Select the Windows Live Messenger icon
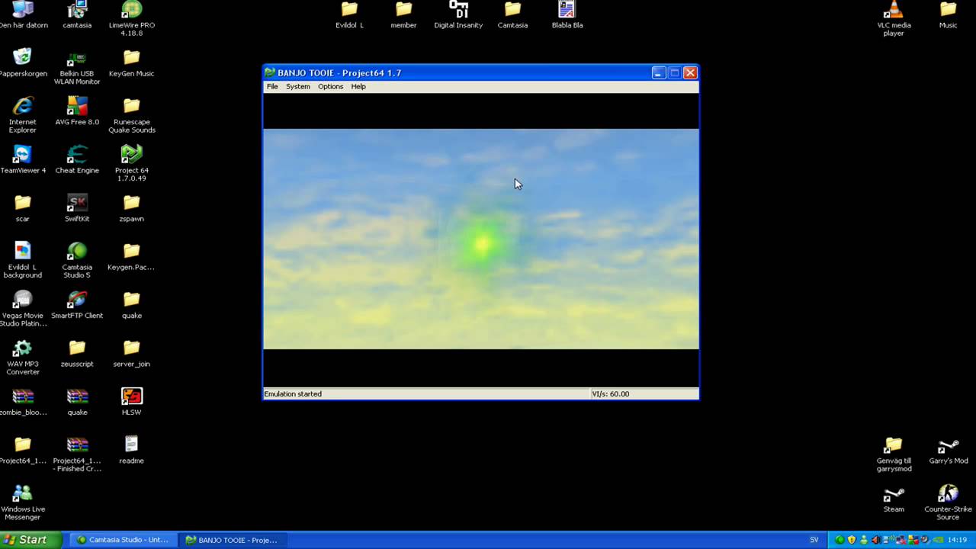976x549 pixels. tap(22, 502)
